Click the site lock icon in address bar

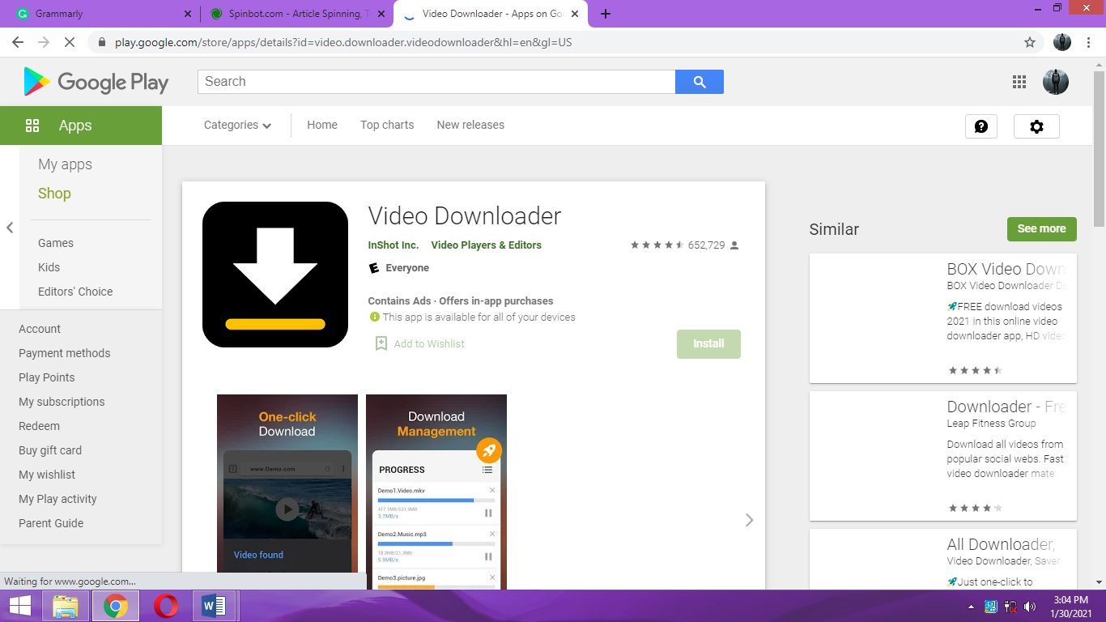102,42
